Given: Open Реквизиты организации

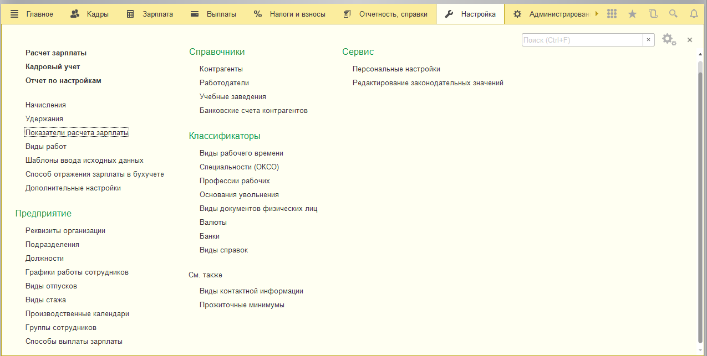Looking at the screenshot, I should pyautogui.click(x=65, y=231).
